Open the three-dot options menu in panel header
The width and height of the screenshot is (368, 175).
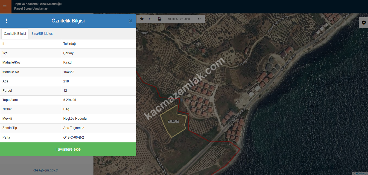[x=7, y=21]
